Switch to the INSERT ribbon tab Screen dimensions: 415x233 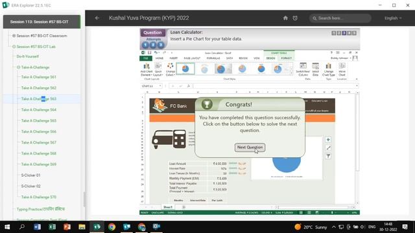tap(174, 58)
